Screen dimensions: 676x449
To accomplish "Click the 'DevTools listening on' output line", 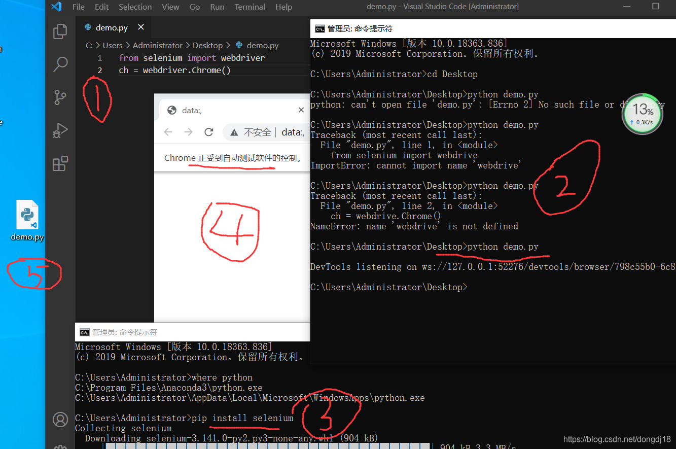I will [492, 266].
